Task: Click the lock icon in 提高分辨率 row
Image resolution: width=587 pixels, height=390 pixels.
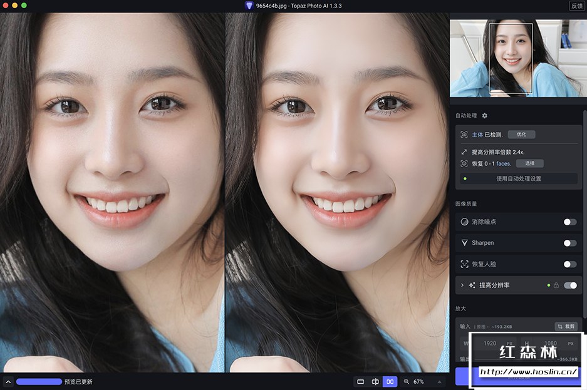Action: (x=556, y=285)
